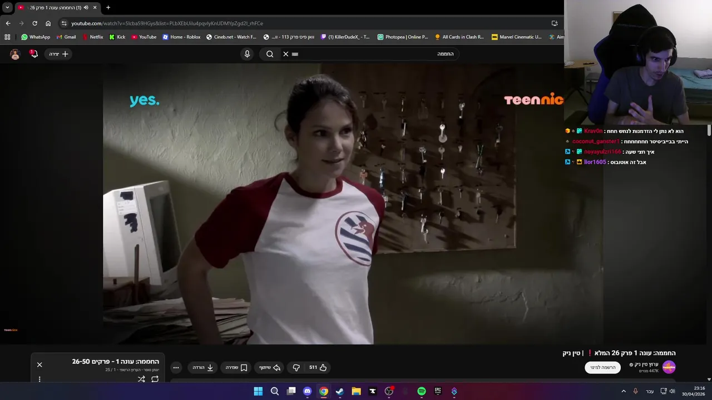Open the Gmail bookmark
This screenshot has height=400, width=712.
coord(66,37)
